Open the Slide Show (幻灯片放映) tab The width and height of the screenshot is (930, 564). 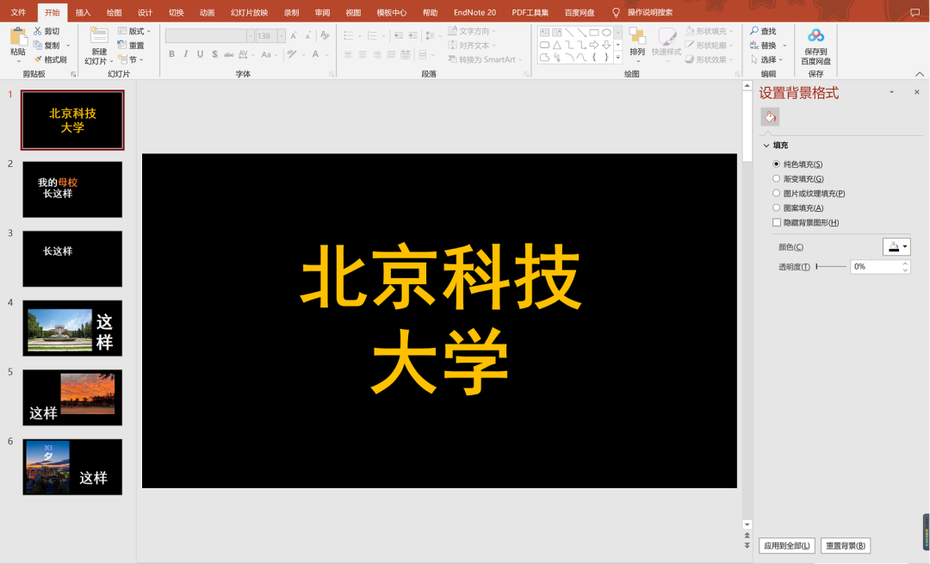coord(249,12)
